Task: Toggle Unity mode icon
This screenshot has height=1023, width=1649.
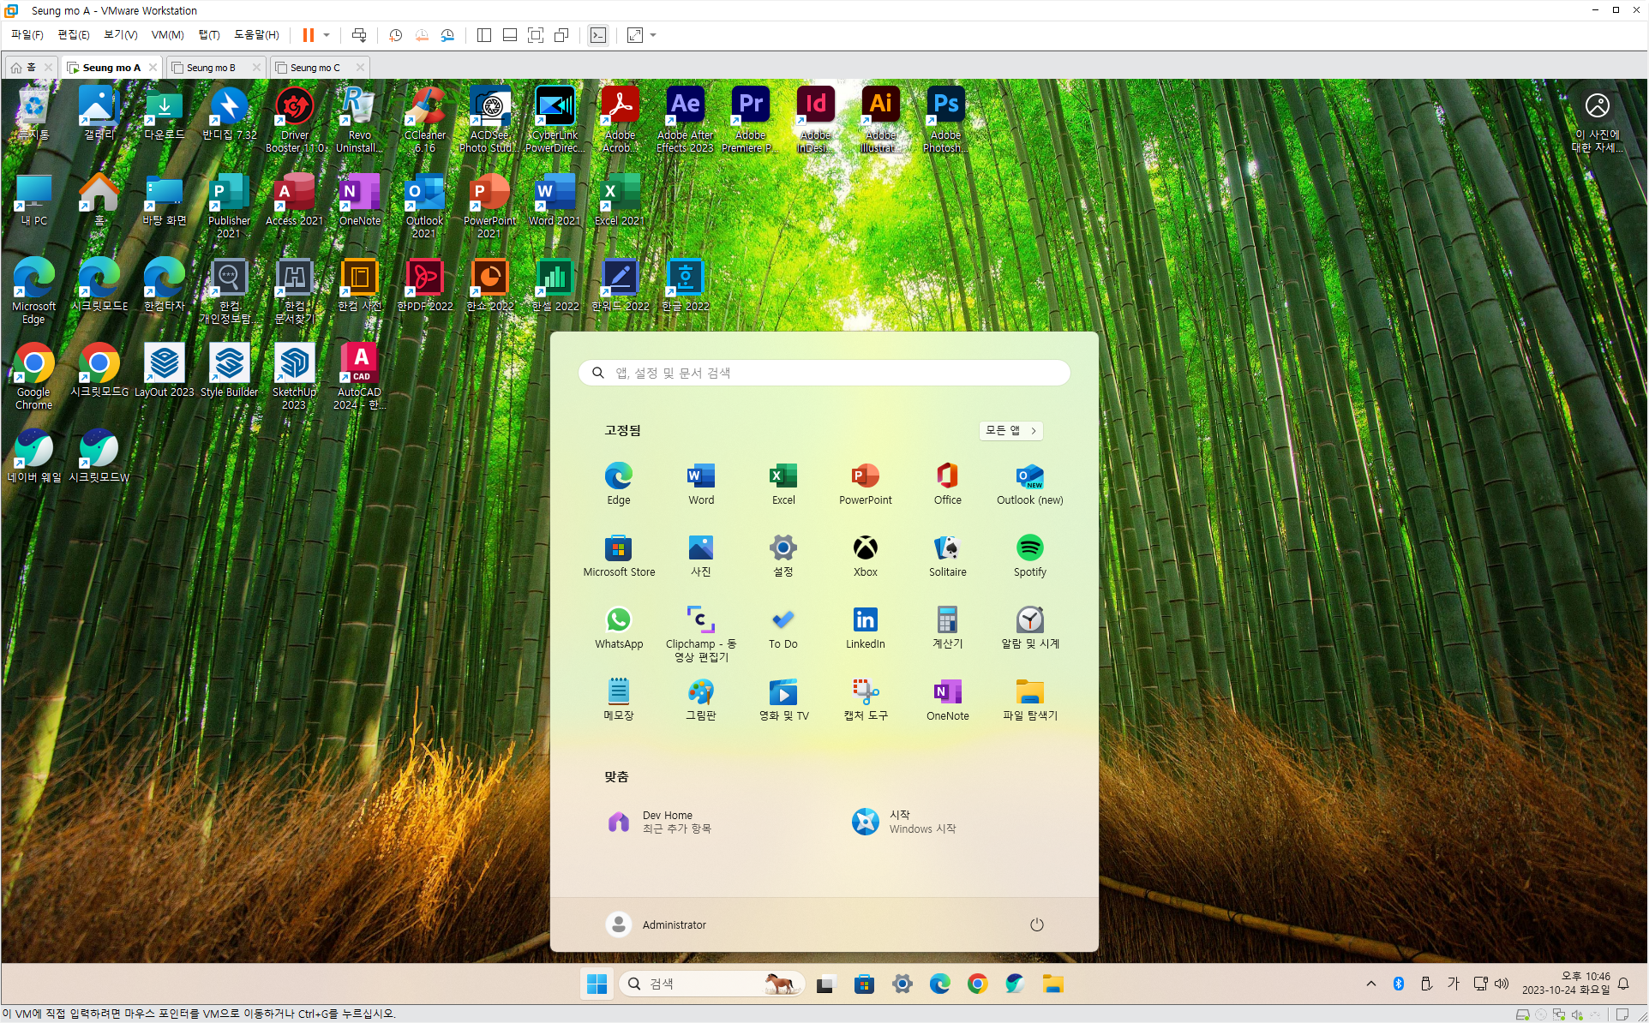Action: [x=561, y=35]
